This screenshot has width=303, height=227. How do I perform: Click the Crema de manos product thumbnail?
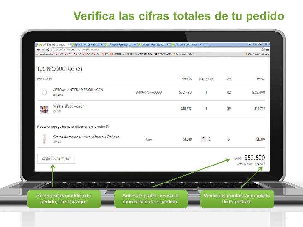click(x=45, y=139)
